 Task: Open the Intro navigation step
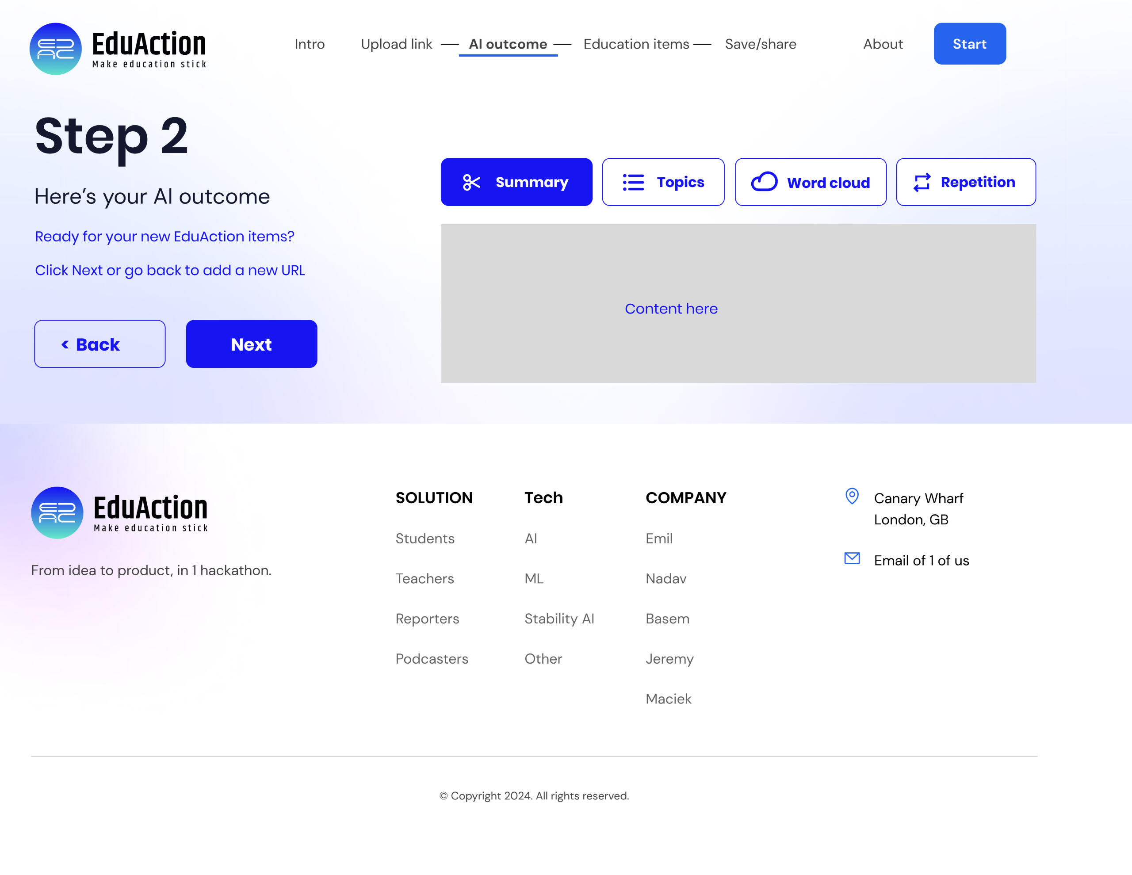tap(310, 44)
